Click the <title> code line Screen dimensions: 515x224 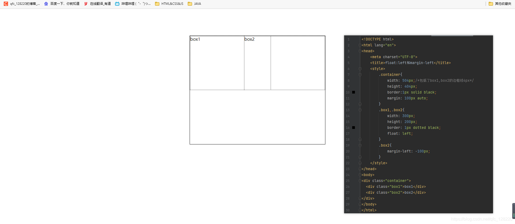(410, 63)
